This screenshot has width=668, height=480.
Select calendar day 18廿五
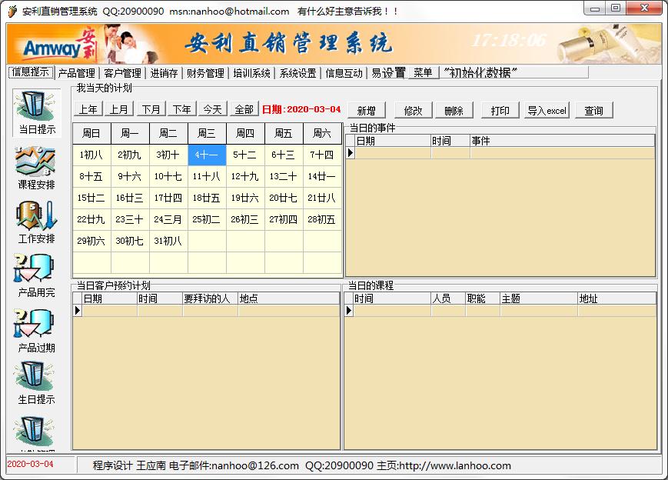click(207, 198)
